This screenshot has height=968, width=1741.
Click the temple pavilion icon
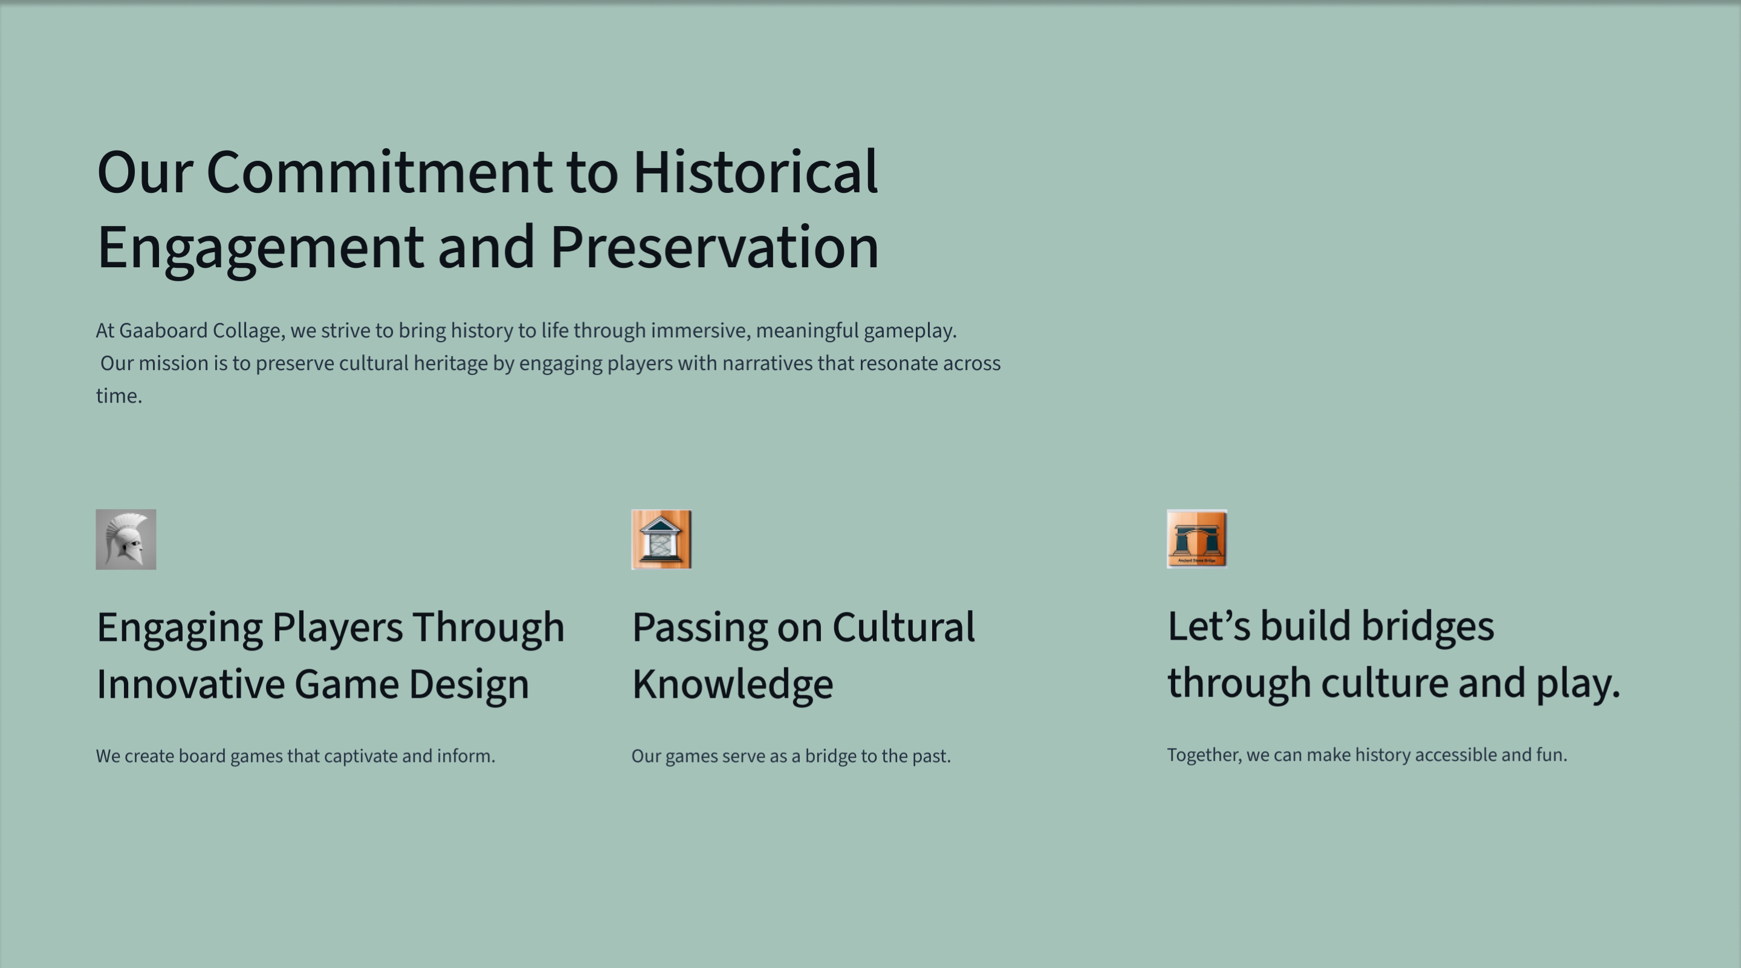(661, 539)
